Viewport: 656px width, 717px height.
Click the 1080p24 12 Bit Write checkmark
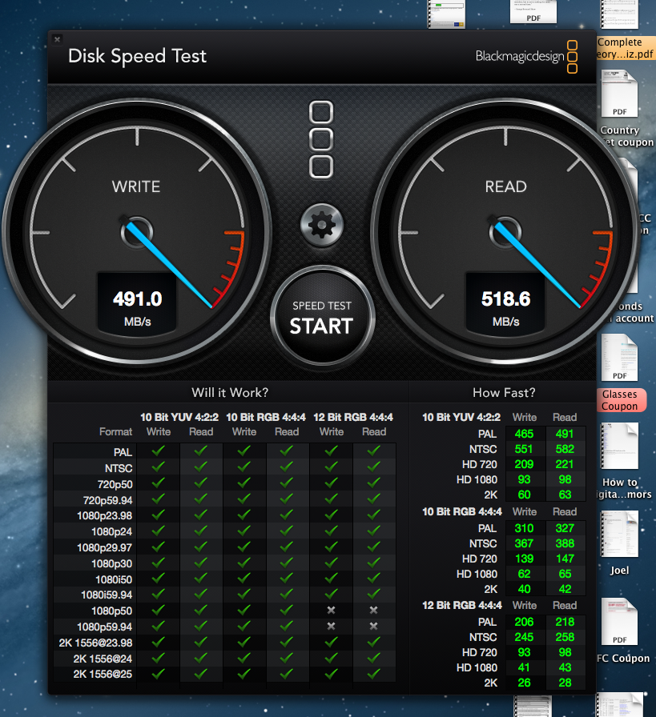tap(332, 531)
